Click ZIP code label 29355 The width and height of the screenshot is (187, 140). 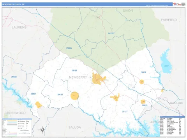tap(69, 48)
